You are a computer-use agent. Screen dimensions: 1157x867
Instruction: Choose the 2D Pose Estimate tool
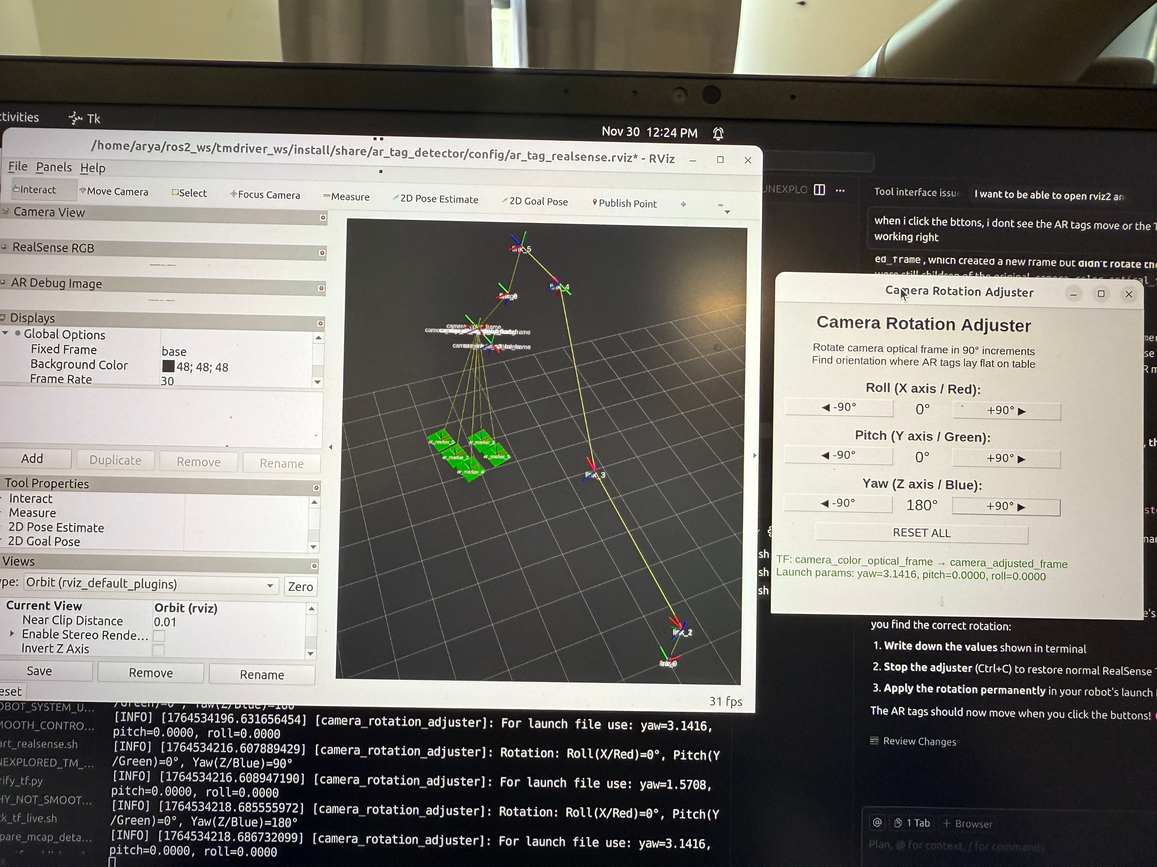pyautogui.click(x=435, y=199)
